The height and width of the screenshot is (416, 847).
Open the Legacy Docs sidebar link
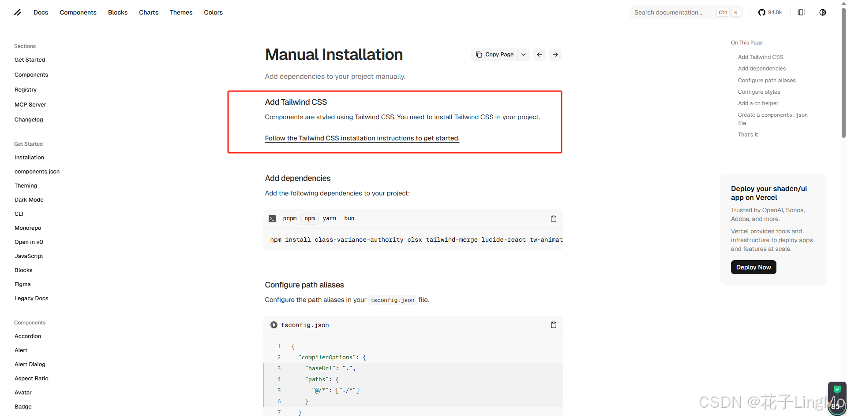(x=31, y=298)
